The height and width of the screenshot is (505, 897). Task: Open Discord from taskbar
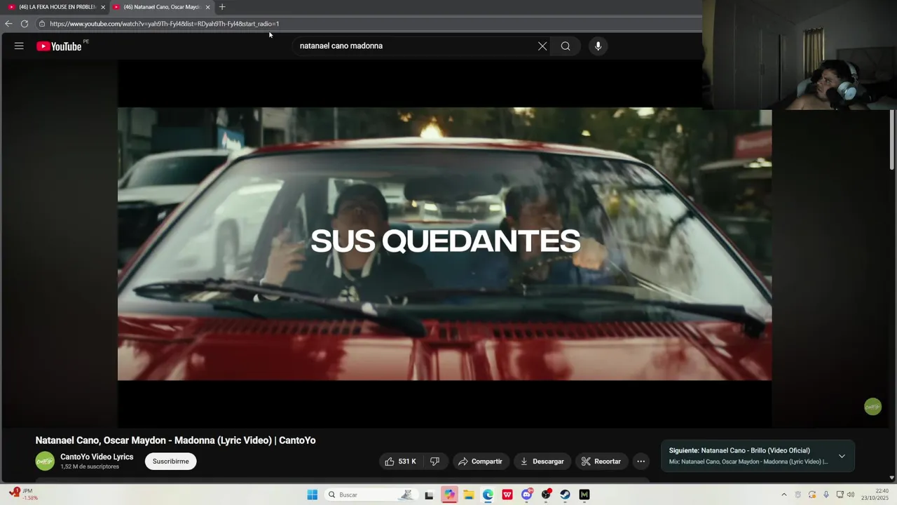(x=527, y=494)
